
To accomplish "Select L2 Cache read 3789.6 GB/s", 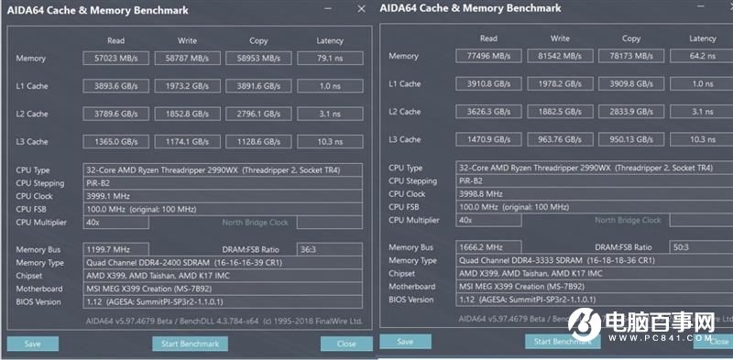I will (x=116, y=114).
